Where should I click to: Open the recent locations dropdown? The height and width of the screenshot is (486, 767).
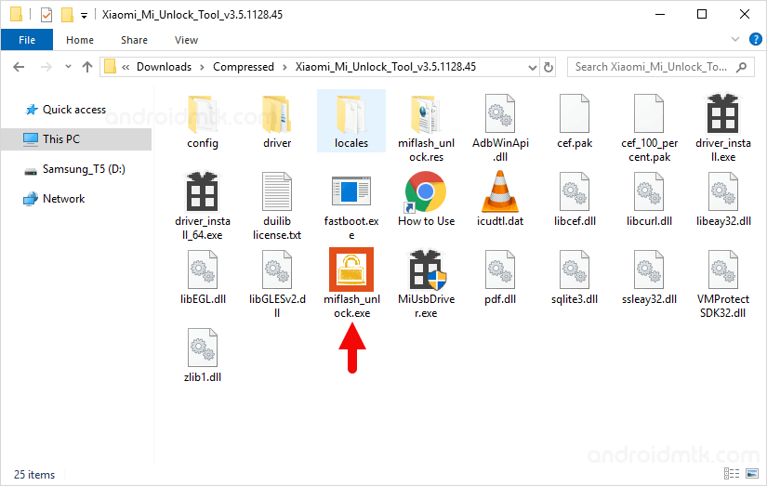[68, 67]
